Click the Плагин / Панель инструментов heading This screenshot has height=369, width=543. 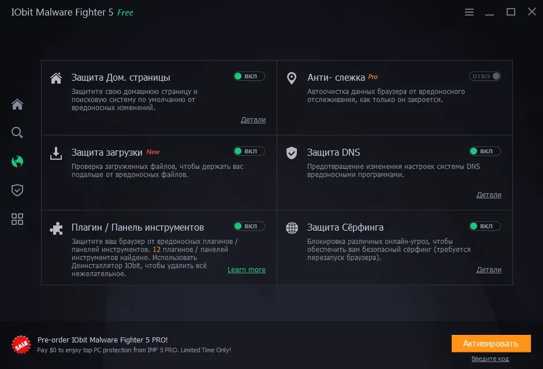137,227
